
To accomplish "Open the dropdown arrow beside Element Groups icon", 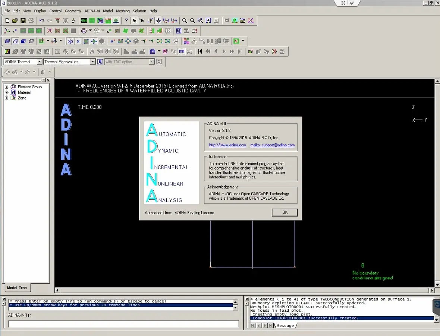I will coord(90,31).
